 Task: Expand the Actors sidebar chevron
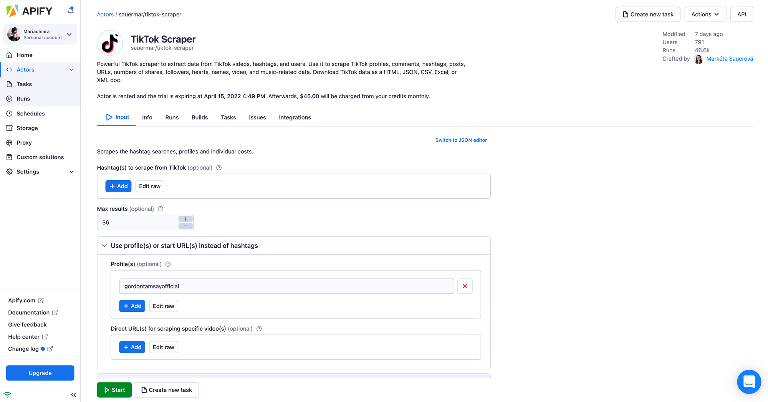click(x=71, y=69)
